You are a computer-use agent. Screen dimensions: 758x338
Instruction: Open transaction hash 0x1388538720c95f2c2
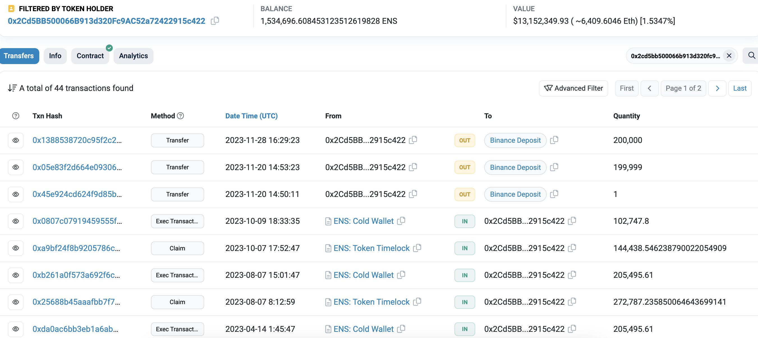(77, 140)
